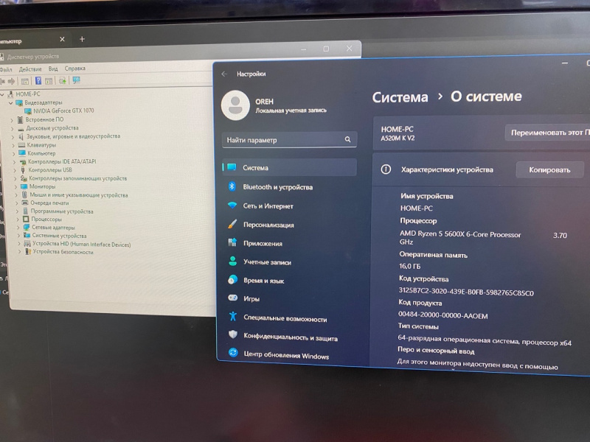Click product code 00484-20000-00000-AAOEM
This screenshot has height=442, width=590.
[x=443, y=315]
